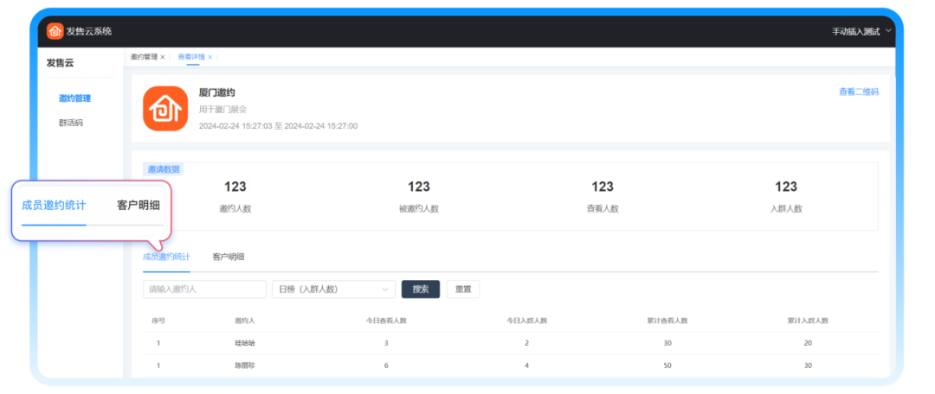The image size is (935, 394).
Task: Click 今日入群人数 value 4 in 陈丽珍 row
Action: 526,365
